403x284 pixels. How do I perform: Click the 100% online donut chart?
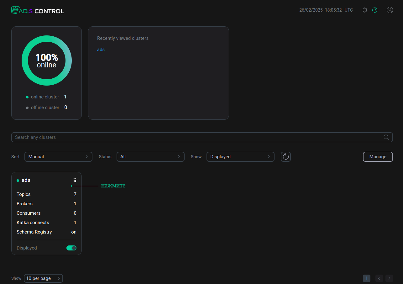click(47, 60)
